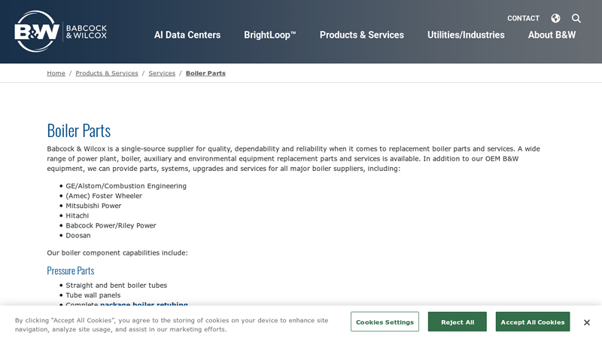Expand the About B&W menu
The image size is (602, 339).
[x=552, y=35]
